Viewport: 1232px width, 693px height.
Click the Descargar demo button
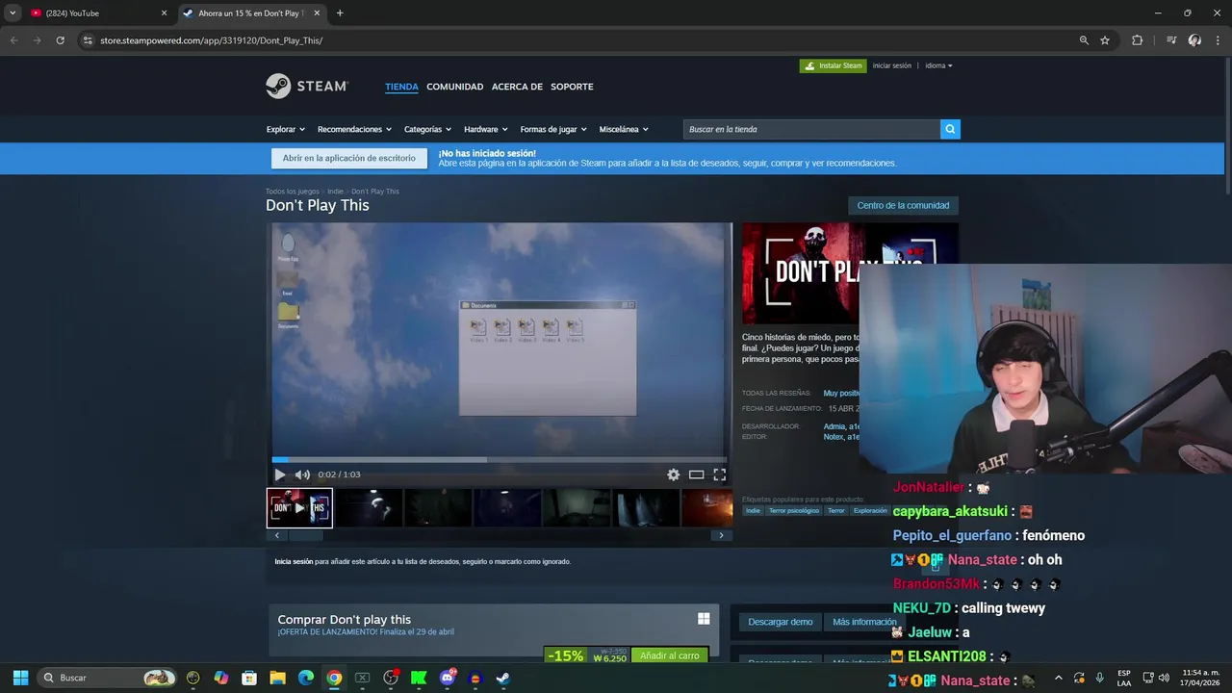point(781,622)
